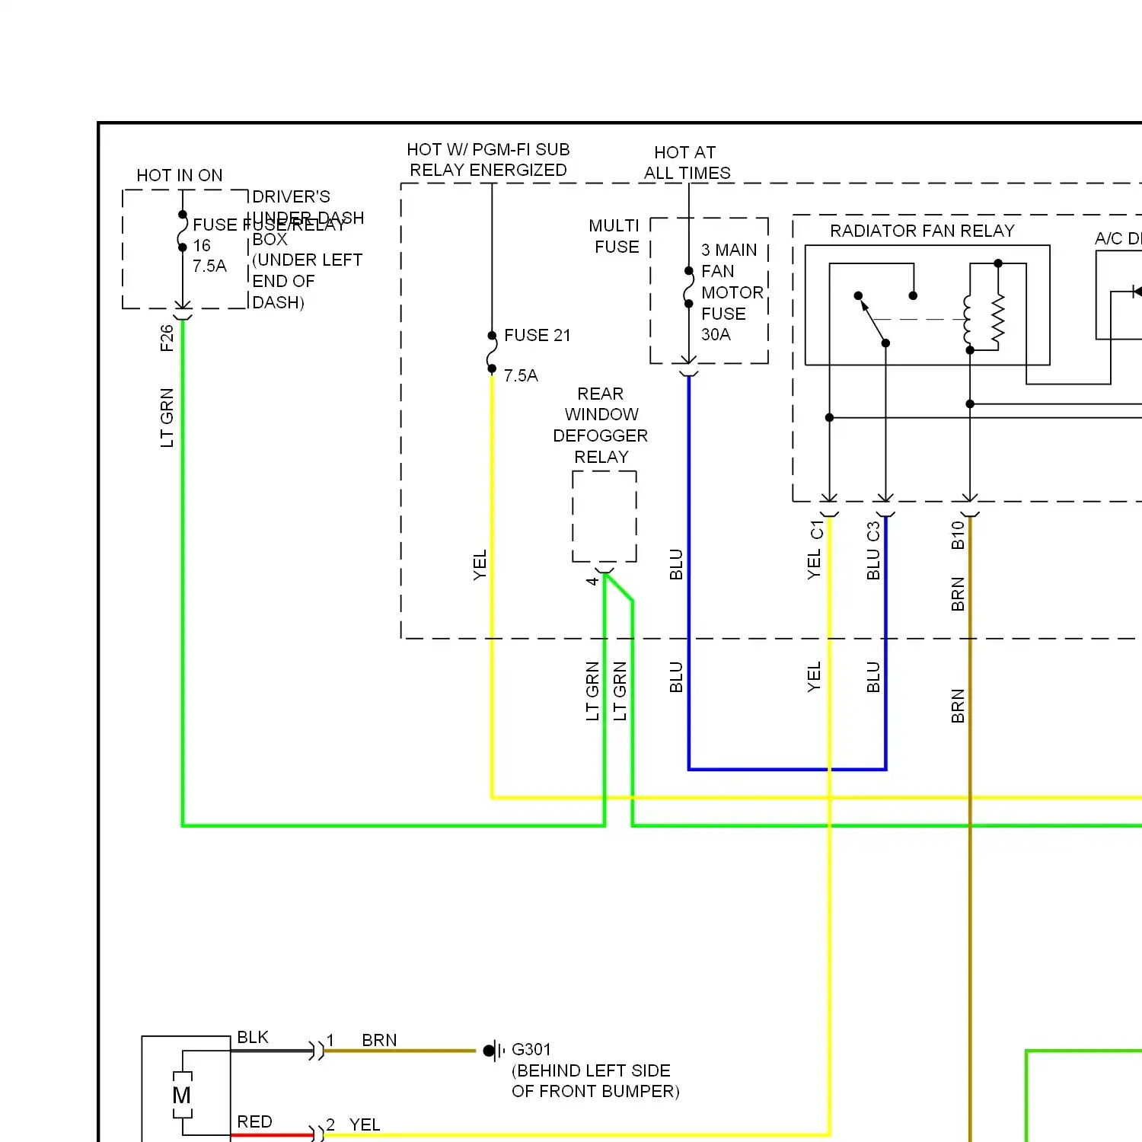Click the fan motor M symbol
The width and height of the screenshot is (1142, 1142).
coord(182,1096)
